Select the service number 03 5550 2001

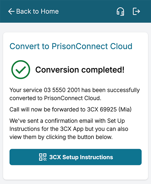tap(62, 90)
